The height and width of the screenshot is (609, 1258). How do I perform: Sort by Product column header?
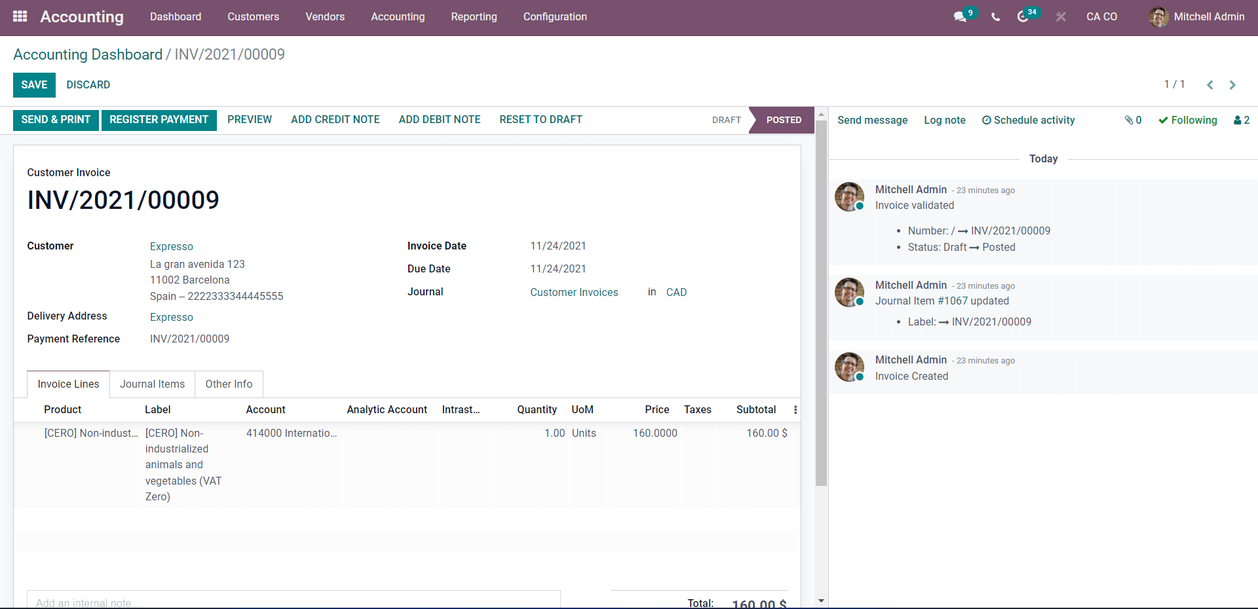63,410
